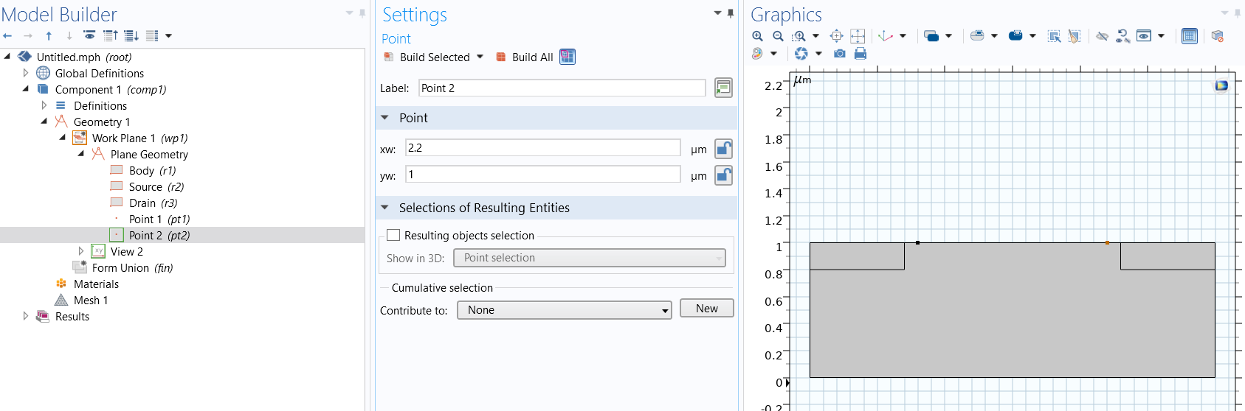Image resolution: width=1245 pixels, height=411 pixels.
Task: Take a snapshot with the camera icon
Action: [x=840, y=54]
